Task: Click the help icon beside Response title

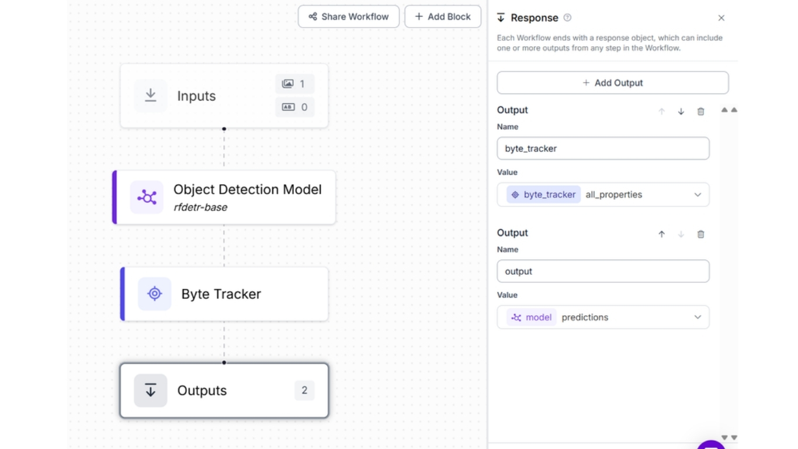Action: coord(567,18)
